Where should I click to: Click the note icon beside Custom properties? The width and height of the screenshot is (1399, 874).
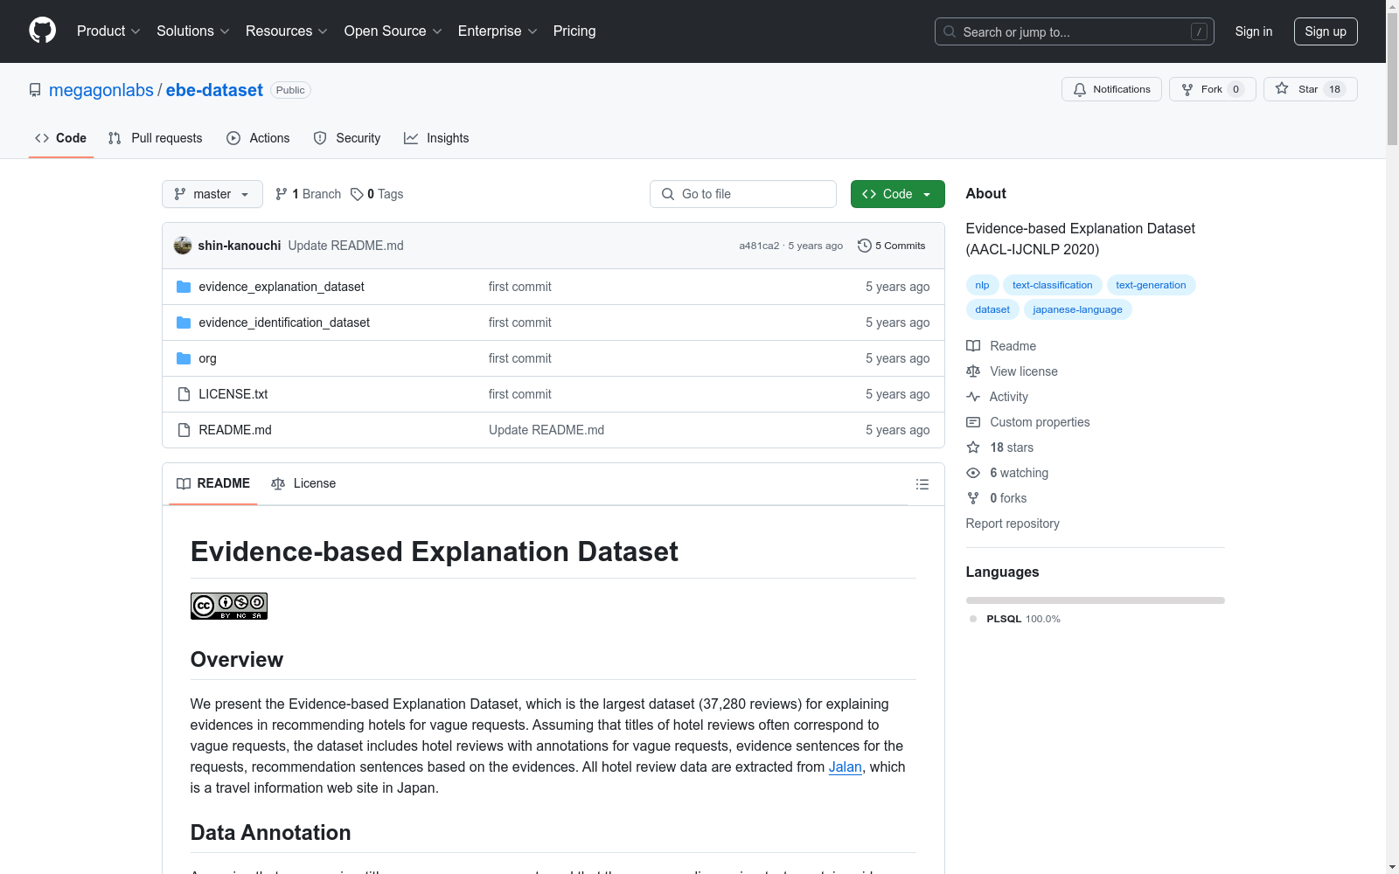tap(973, 422)
